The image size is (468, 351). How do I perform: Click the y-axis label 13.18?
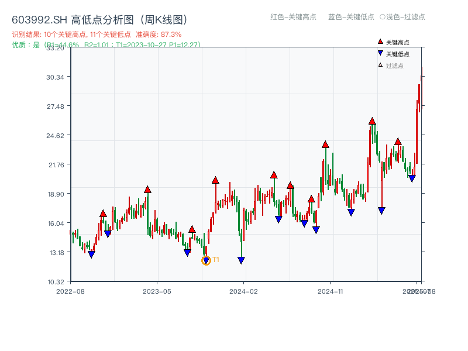coord(57,253)
